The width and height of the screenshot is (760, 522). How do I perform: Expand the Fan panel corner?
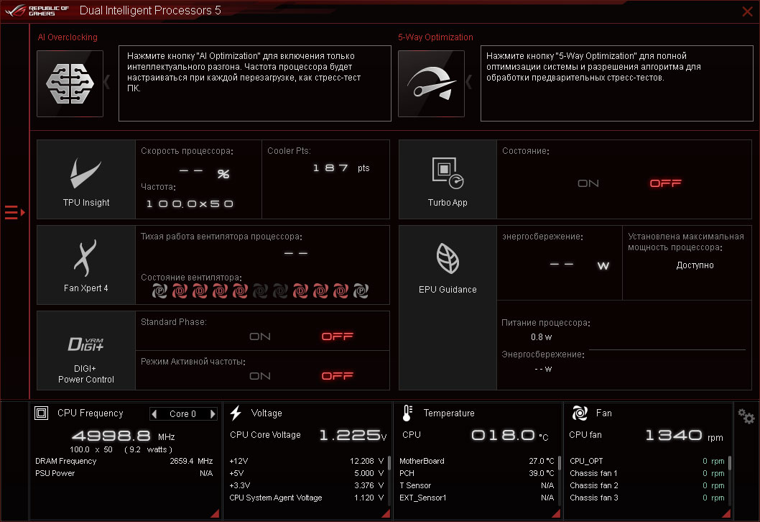(x=726, y=513)
